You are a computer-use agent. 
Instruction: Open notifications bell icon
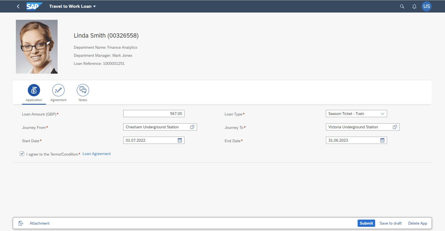[414, 6]
